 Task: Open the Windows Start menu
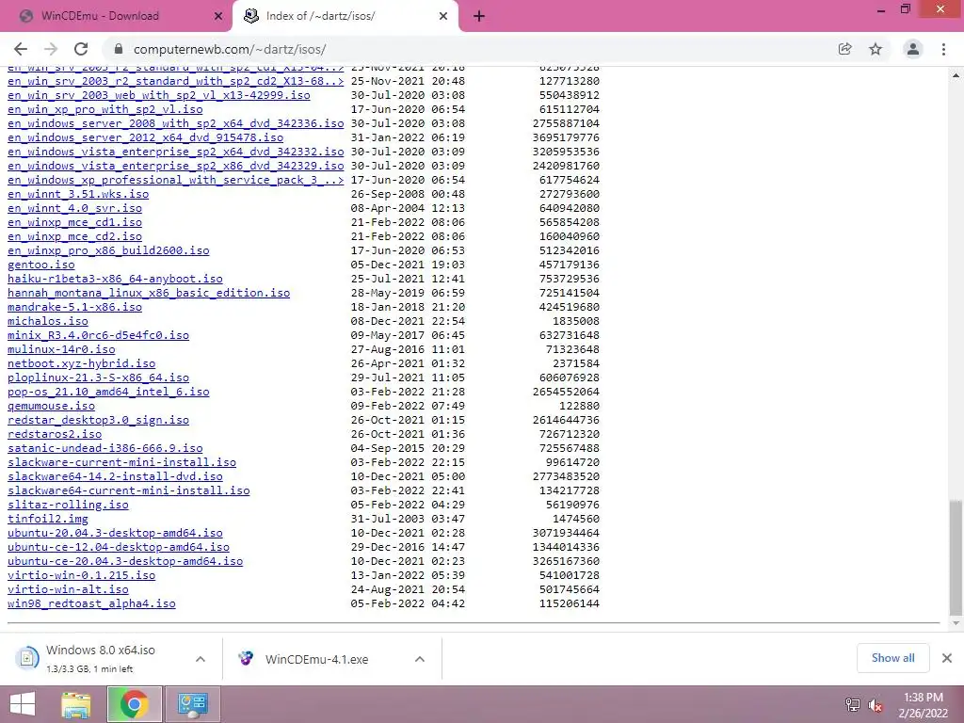coord(23,704)
